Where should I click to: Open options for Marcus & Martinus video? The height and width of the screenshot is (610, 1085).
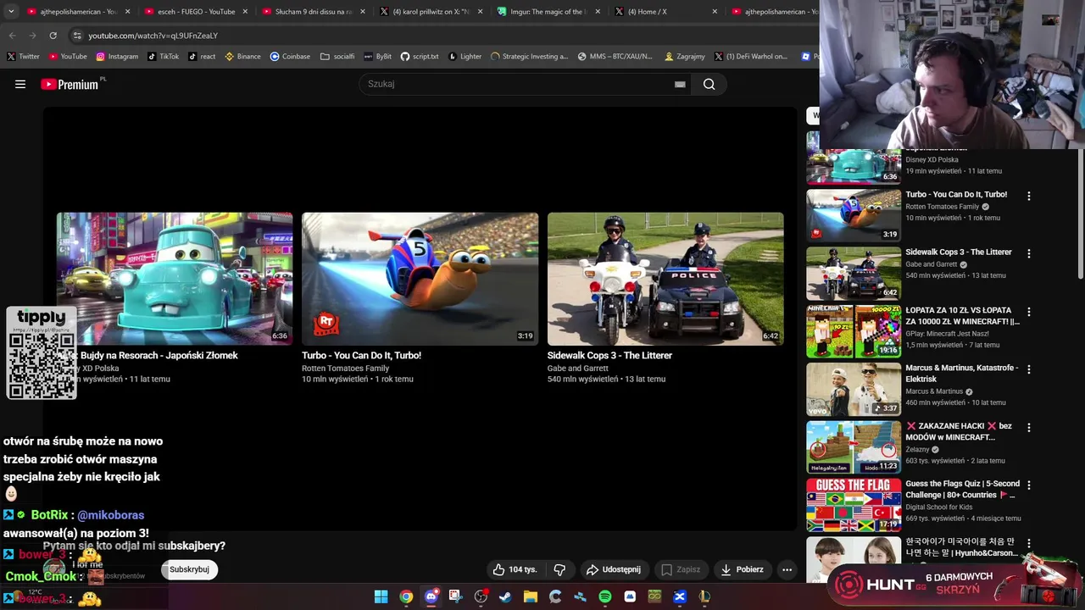coord(1029,369)
